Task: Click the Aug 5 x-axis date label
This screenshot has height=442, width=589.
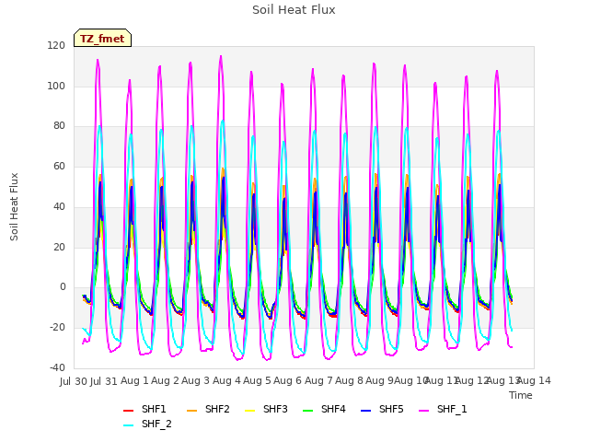Action: tap(257, 380)
